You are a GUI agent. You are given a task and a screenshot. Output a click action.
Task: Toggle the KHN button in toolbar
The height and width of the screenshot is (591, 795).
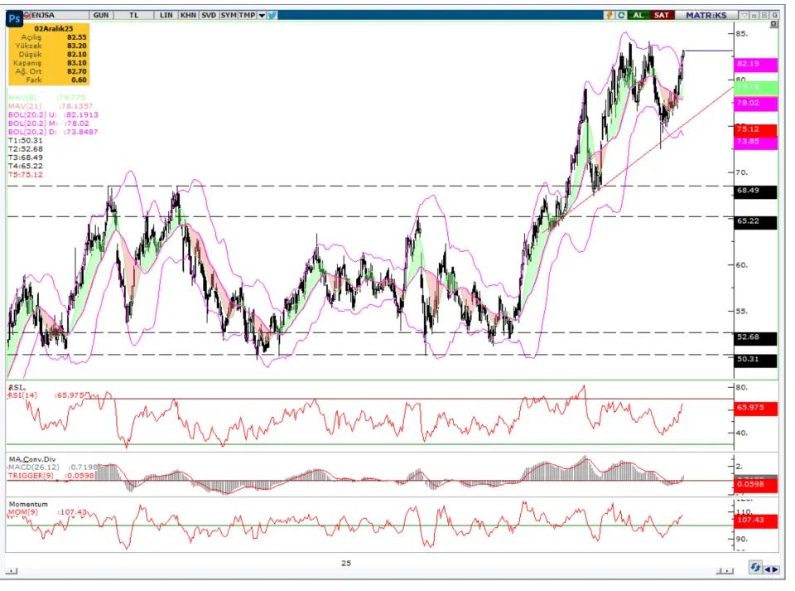tap(188, 15)
